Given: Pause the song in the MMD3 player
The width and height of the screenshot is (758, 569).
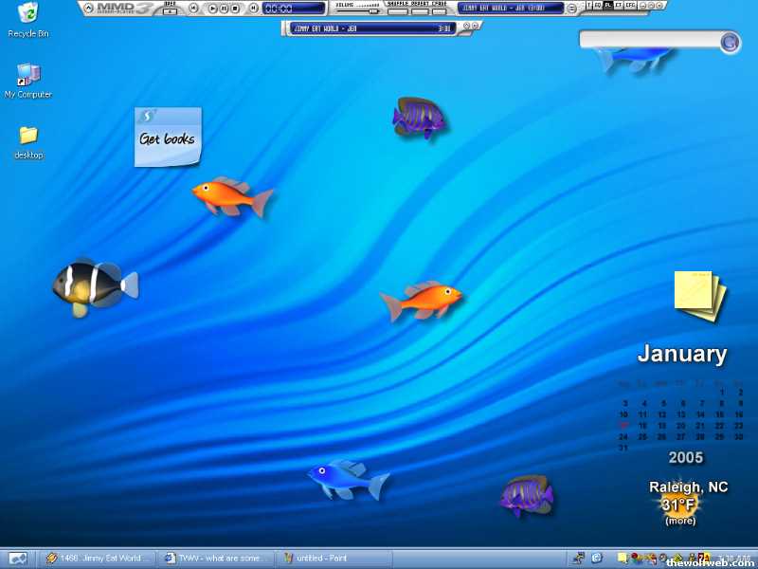Looking at the screenshot, I should 224,9.
